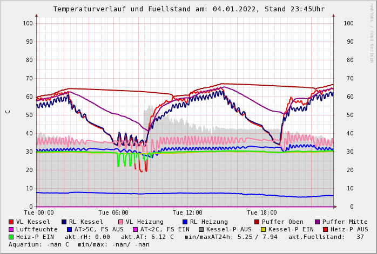Screen dimensions: 377x254
Task: Click the green Heiz-P EIN swatch
Action: 11,237
